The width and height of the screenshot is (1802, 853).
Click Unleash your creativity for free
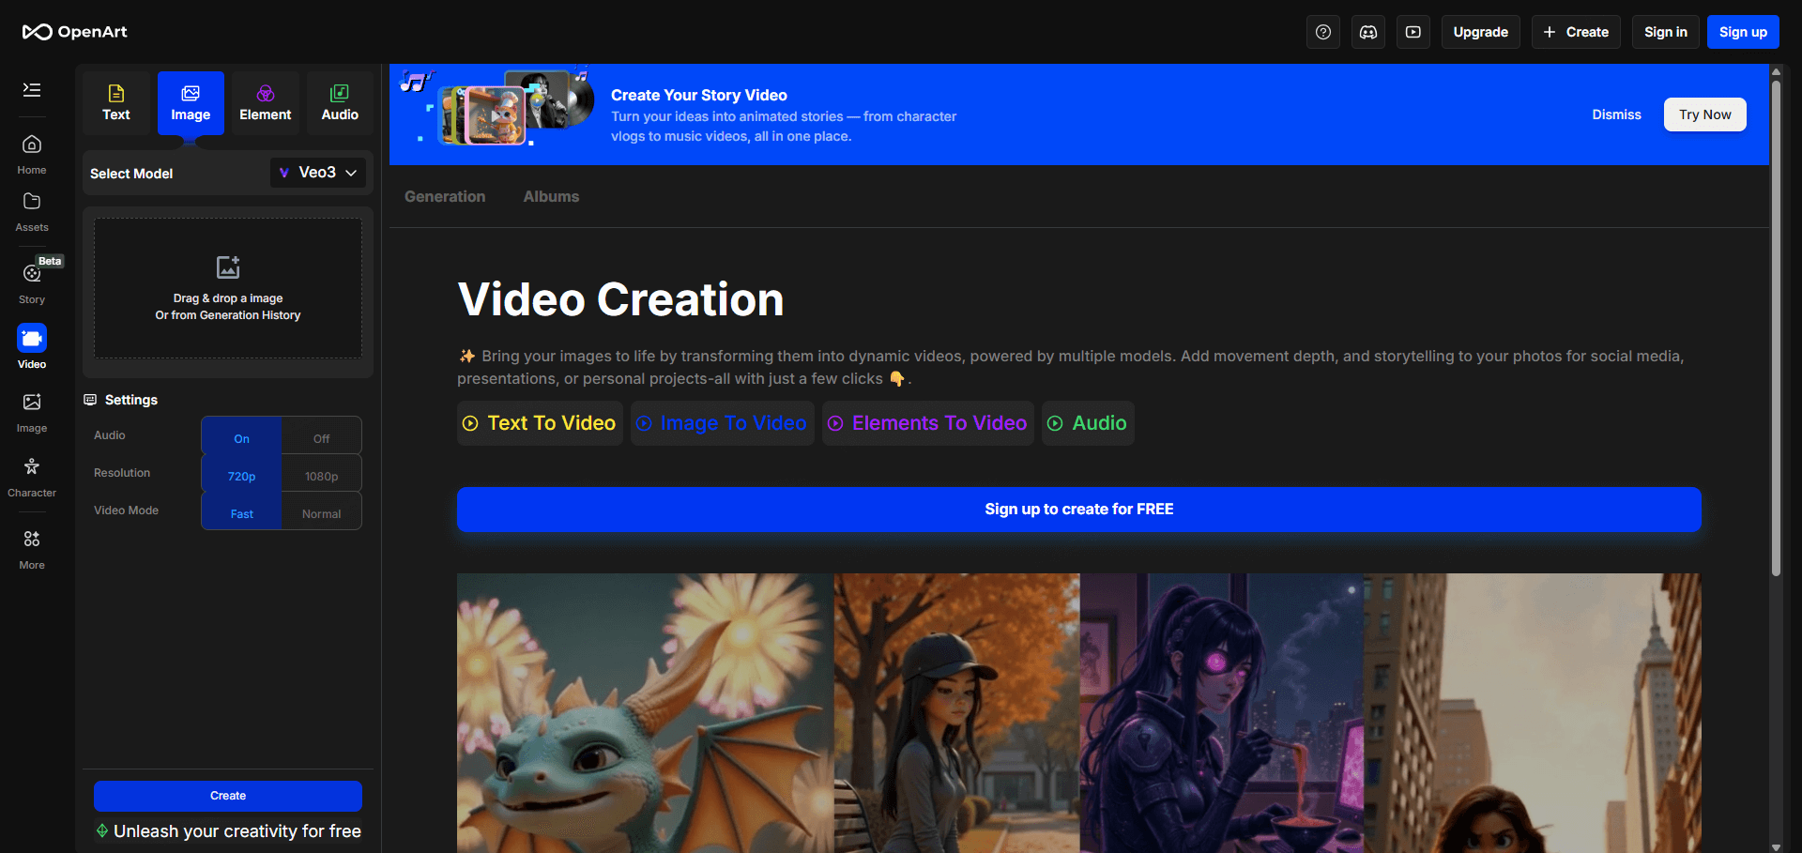coord(228,831)
